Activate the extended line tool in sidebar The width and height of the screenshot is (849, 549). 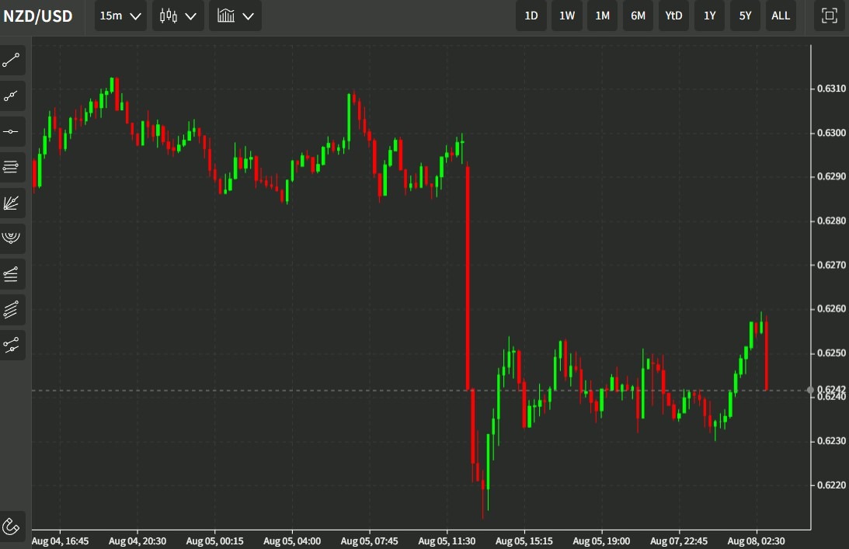click(12, 345)
